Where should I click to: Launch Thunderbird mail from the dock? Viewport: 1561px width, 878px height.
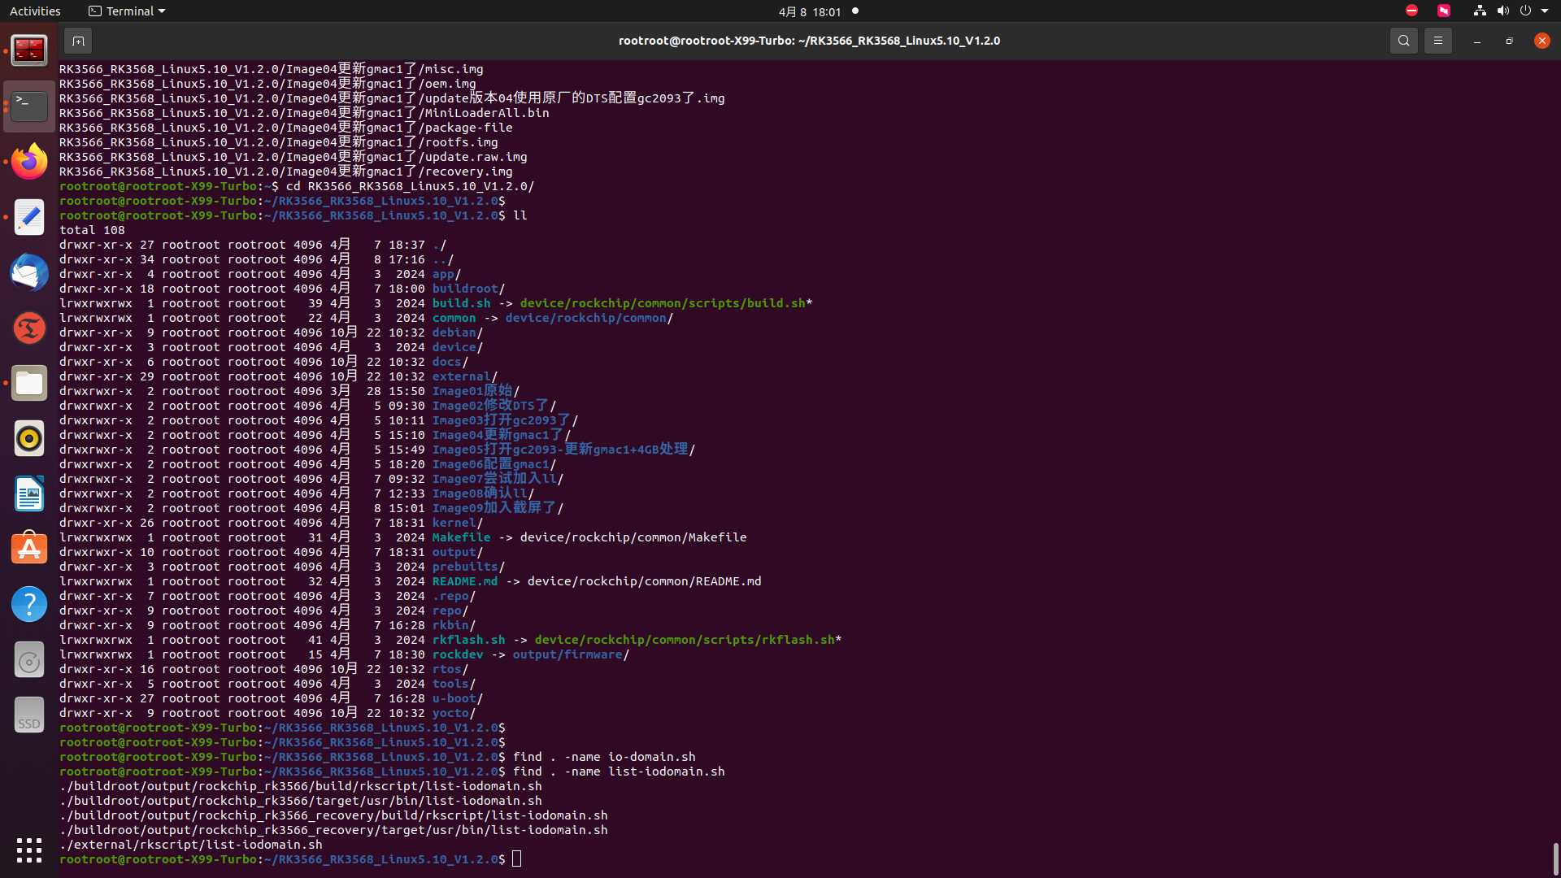pyautogui.click(x=29, y=272)
